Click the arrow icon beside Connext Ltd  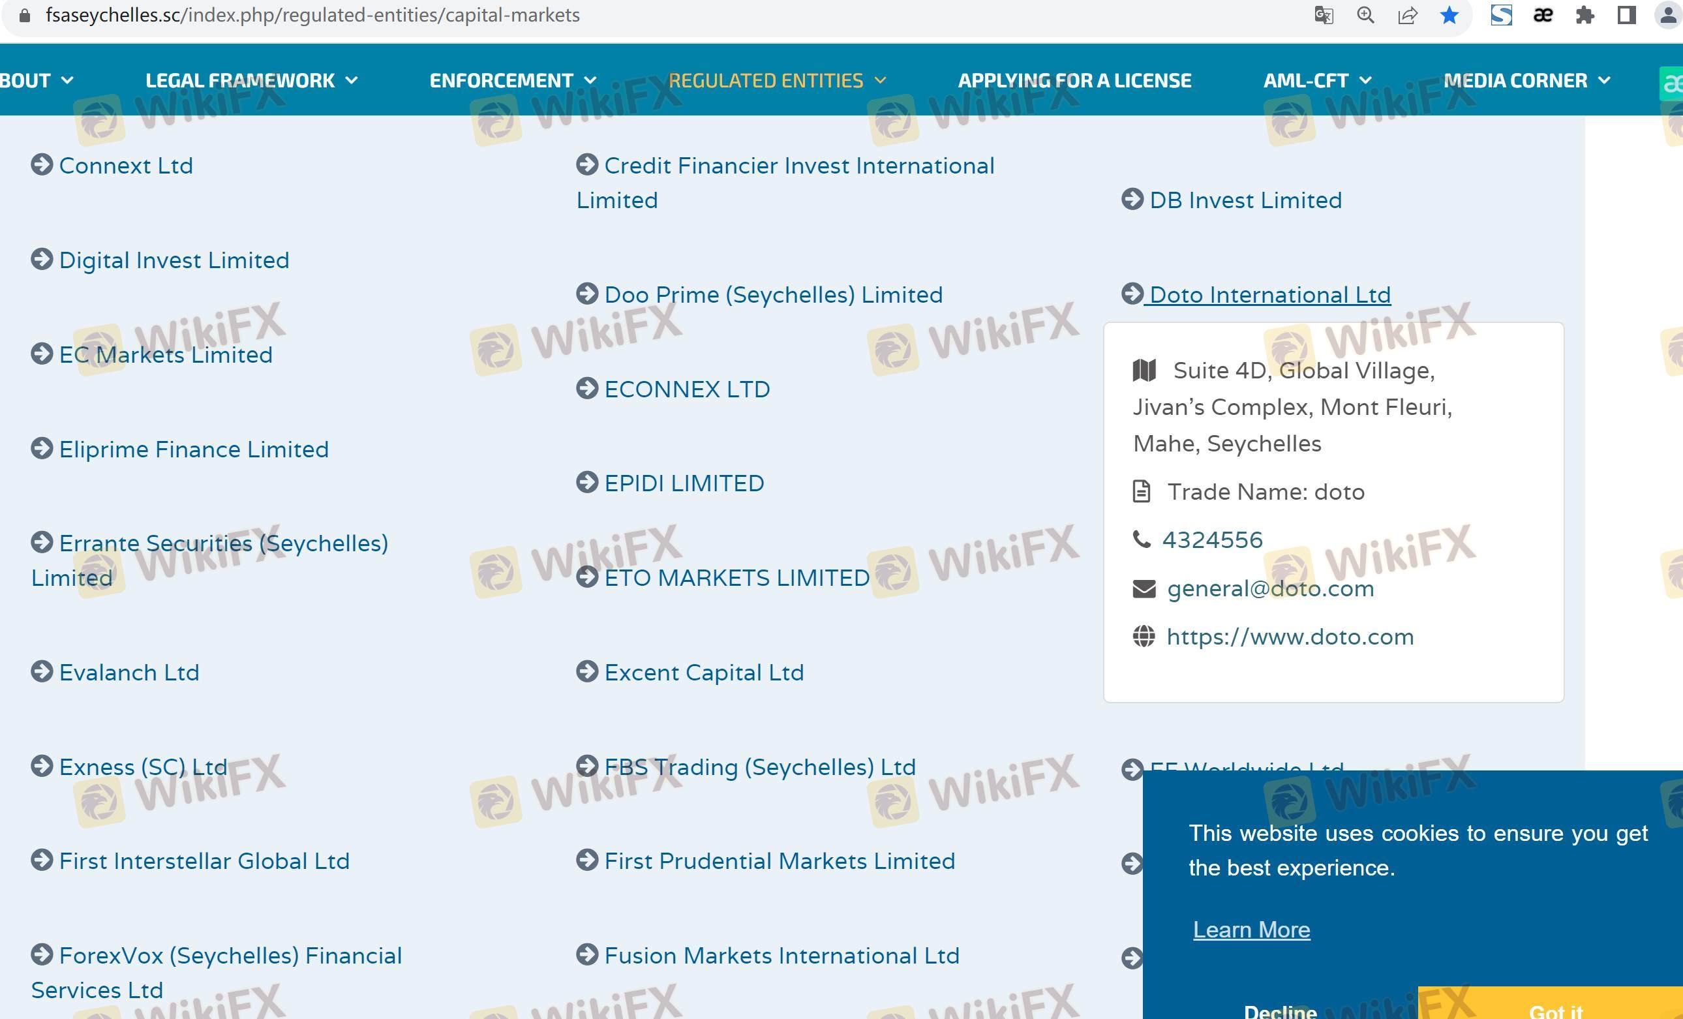pos(42,164)
